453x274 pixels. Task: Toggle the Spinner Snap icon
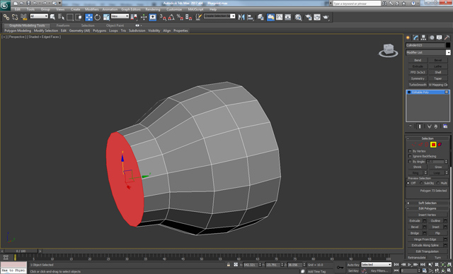[x=189, y=17]
